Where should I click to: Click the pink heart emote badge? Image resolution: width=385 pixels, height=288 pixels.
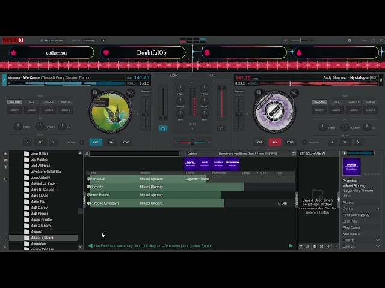(x=106, y=53)
